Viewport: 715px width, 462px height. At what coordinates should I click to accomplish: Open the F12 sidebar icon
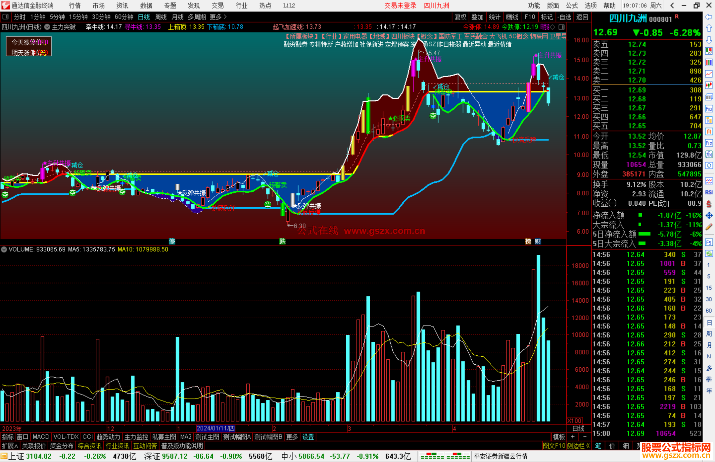point(709,143)
